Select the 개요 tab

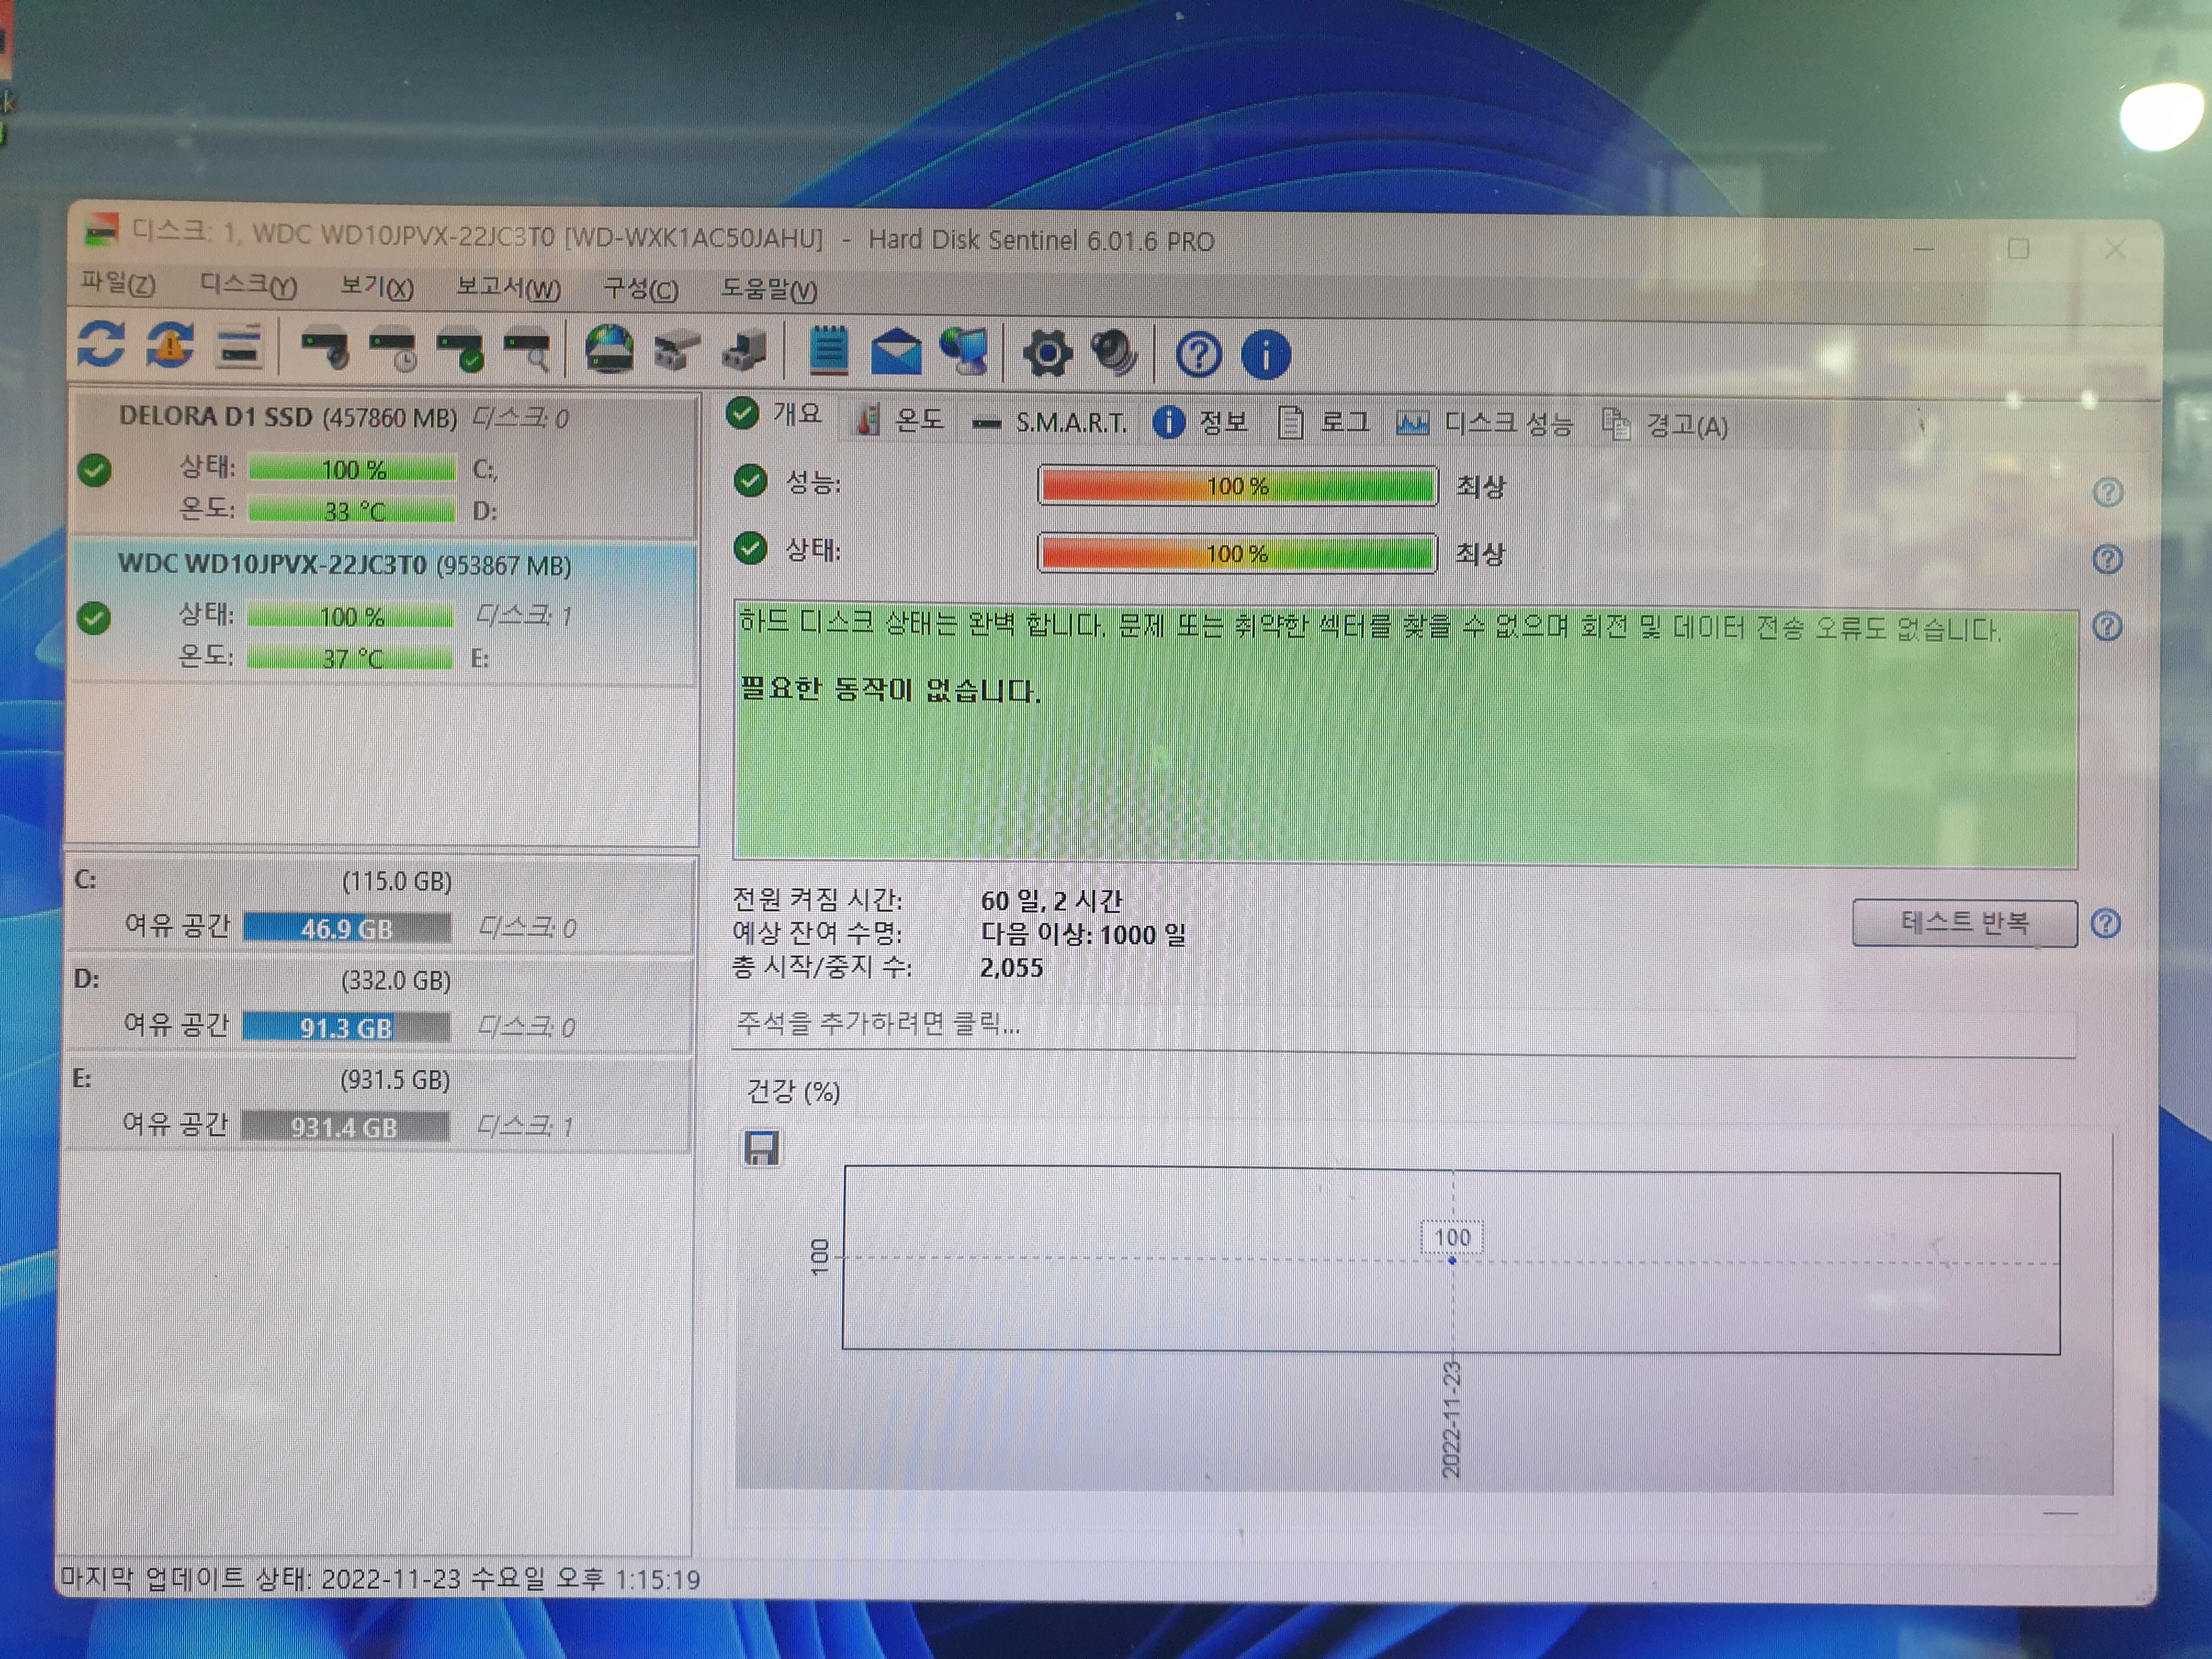776,414
